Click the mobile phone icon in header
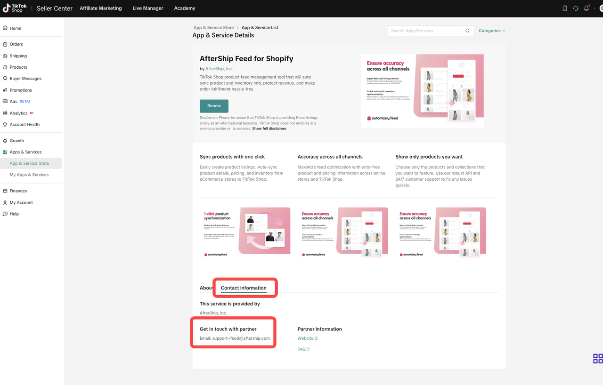 click(565, 8)
